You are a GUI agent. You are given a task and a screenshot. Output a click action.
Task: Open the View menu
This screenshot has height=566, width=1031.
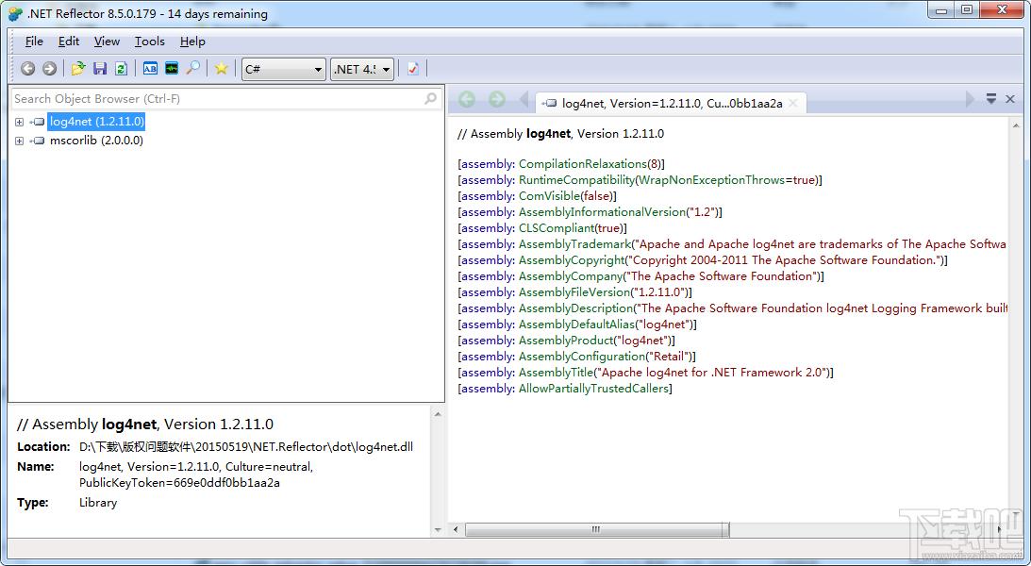point(107,42)
